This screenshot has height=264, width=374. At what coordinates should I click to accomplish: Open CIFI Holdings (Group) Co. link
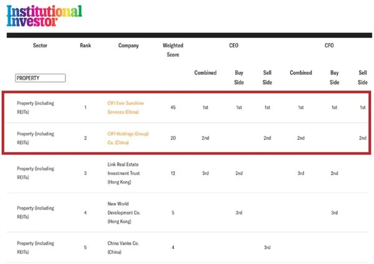[128, 138]
